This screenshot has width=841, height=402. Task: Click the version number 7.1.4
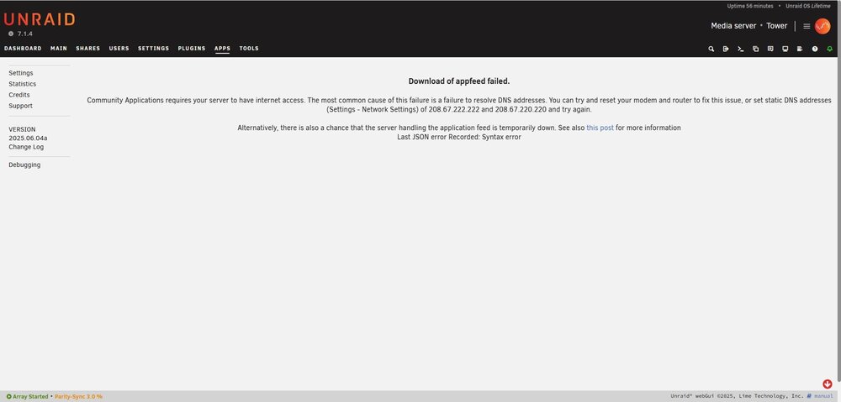24,34
